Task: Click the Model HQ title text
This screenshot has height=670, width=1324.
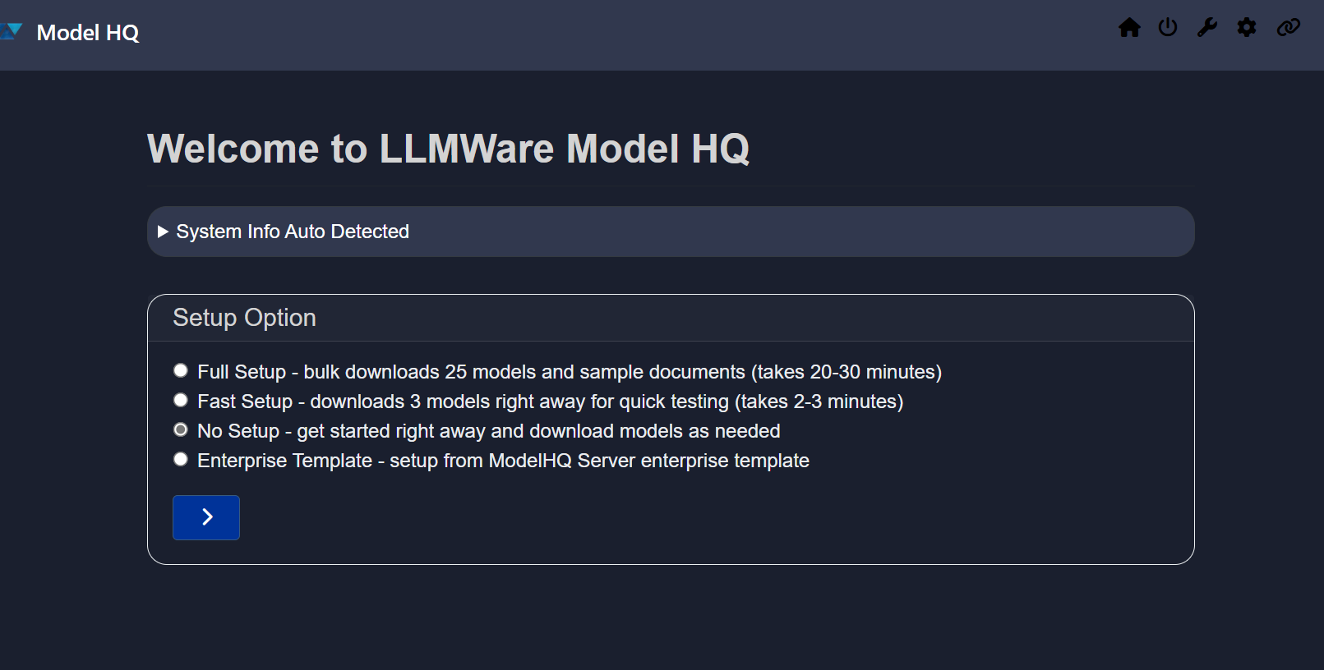Action: click(88, 33)
